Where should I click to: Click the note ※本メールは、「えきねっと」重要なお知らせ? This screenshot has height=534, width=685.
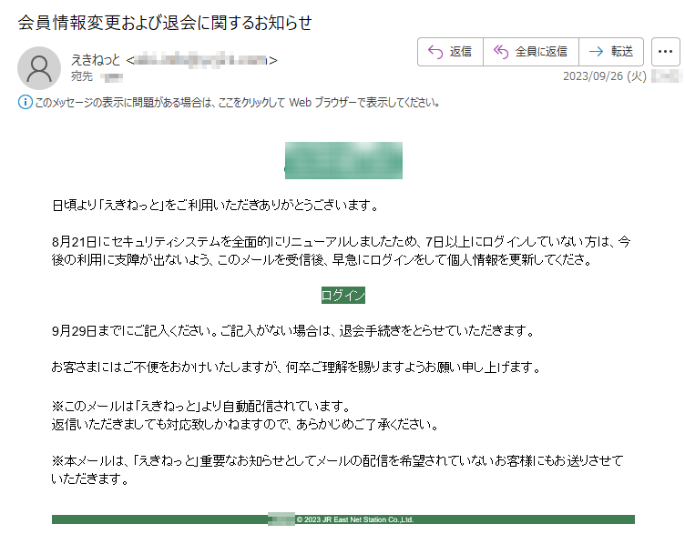coord(338,470)
